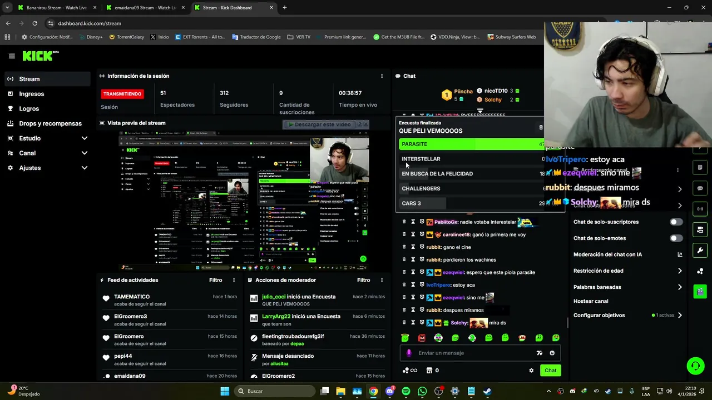Click the wrench tools icon in right sidebar

700,250
